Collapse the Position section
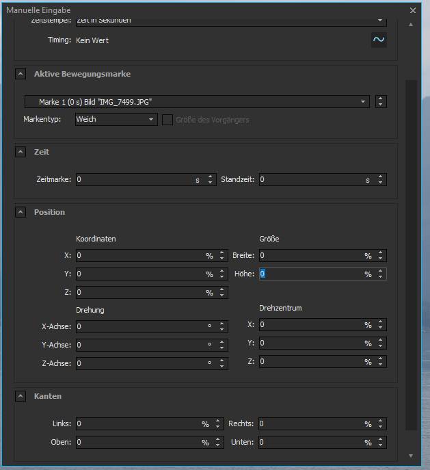Viewport: 430px width, 470px height. click(21, 212)
